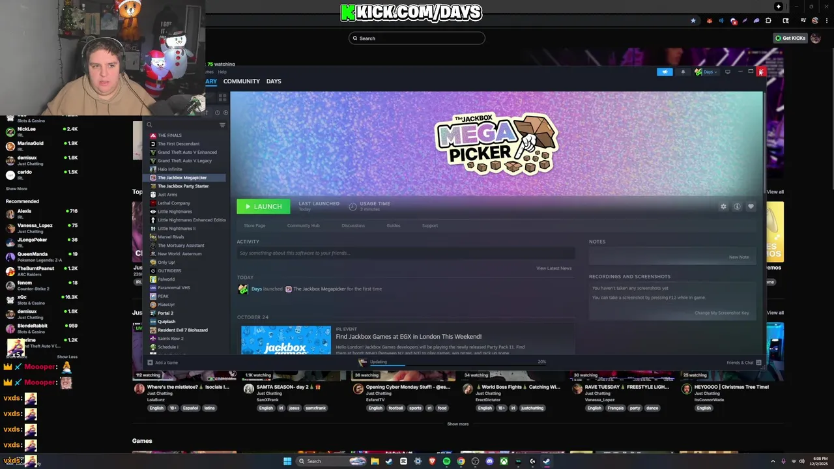The height and width of the screenshot is (469, 834).
Task: Click View Latest News
Action: 554,268
